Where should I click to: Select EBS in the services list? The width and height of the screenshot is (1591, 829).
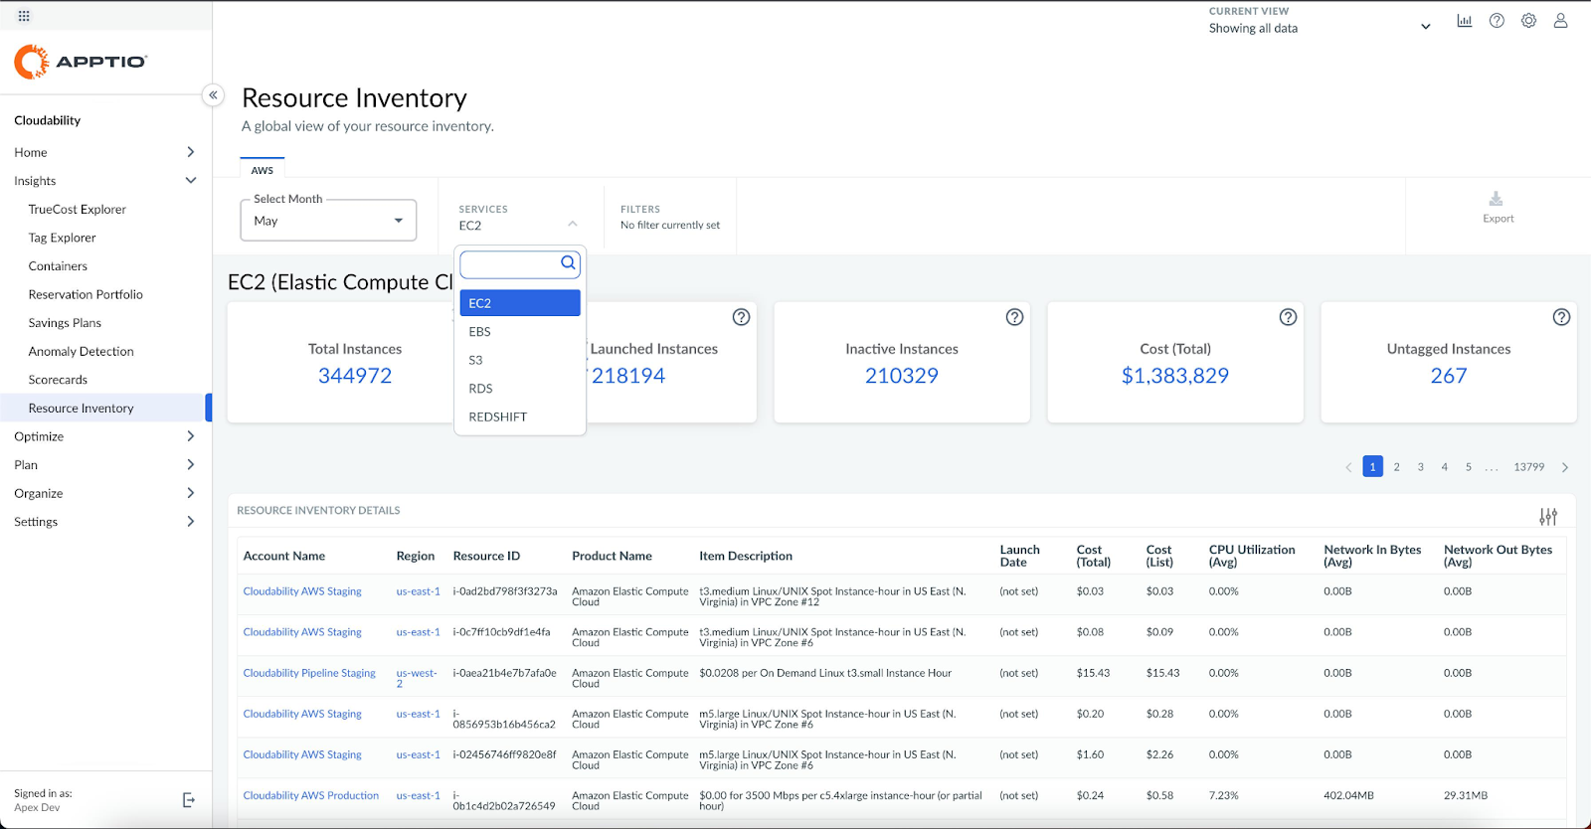pyautogui.click(x=520, y=332)
